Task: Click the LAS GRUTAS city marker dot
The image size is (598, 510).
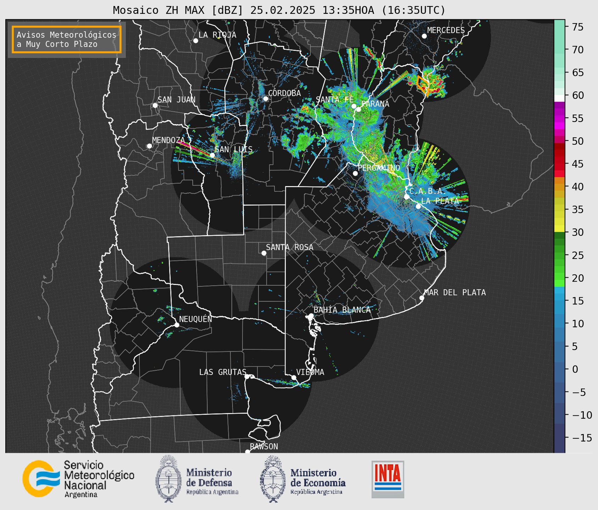Action: [247, 376]
